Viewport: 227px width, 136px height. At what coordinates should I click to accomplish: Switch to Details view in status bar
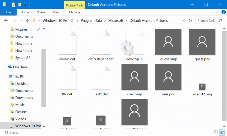[216, 132]
